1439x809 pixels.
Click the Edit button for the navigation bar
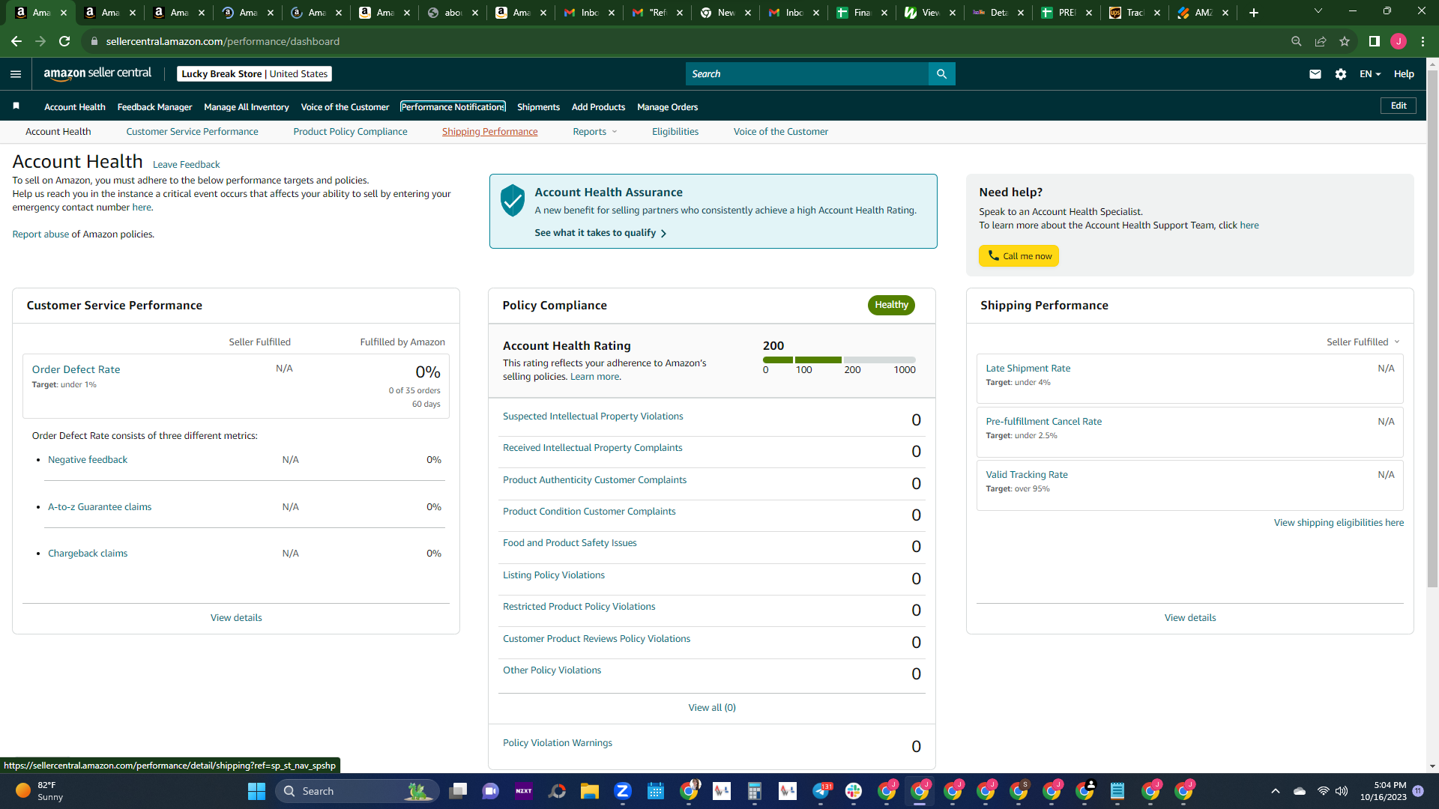[1399, 106]
